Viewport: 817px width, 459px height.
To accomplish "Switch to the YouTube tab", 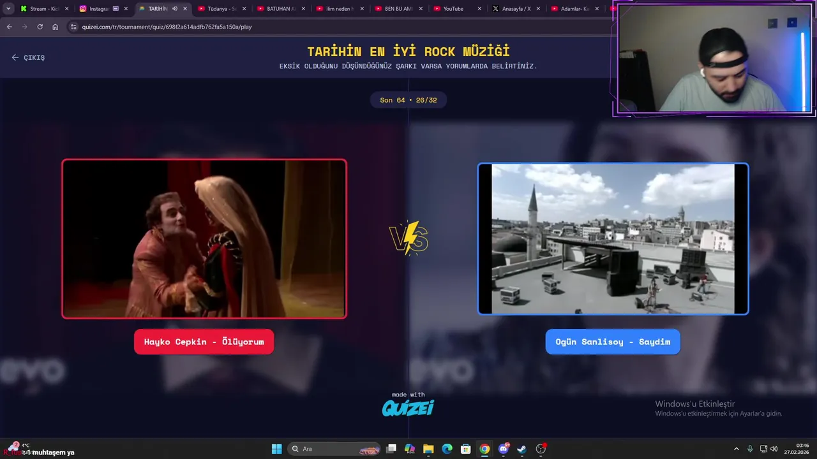I will pos(457,9).
